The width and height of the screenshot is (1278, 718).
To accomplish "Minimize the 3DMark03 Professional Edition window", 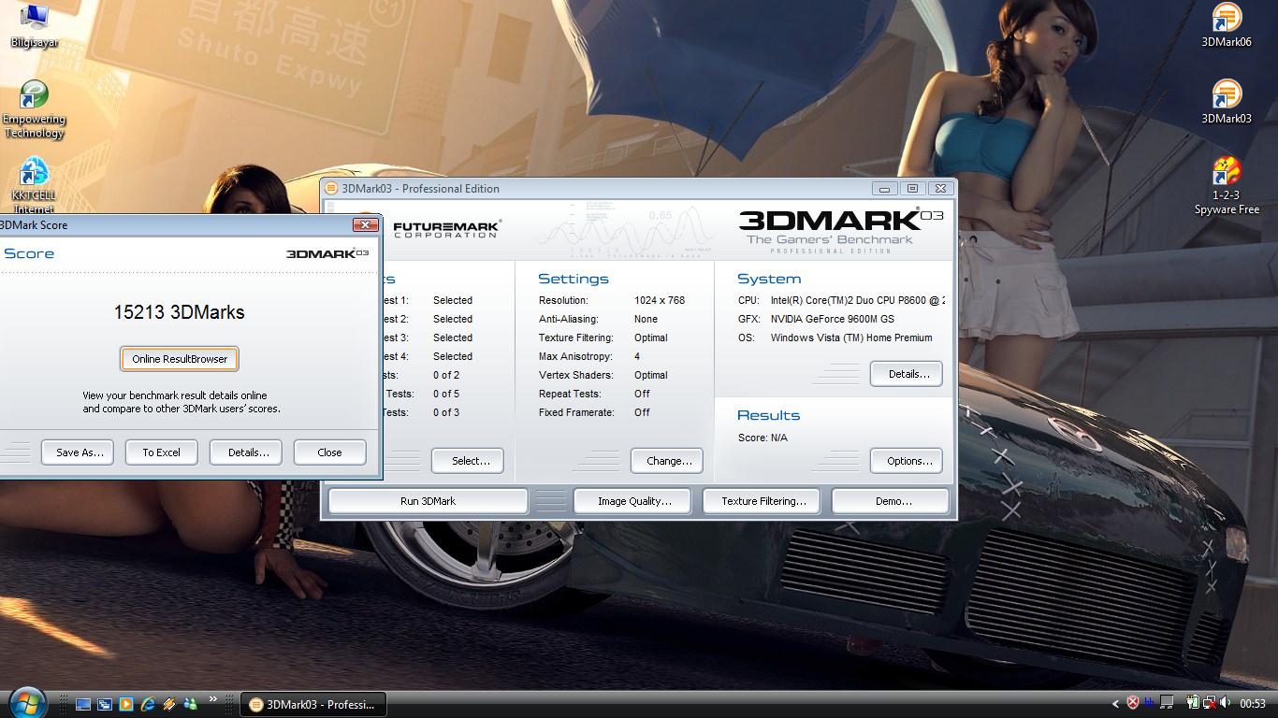I will (x=884, y=188).
